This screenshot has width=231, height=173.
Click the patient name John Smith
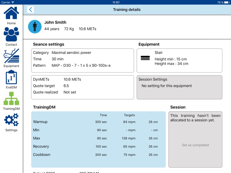point(55,22)
